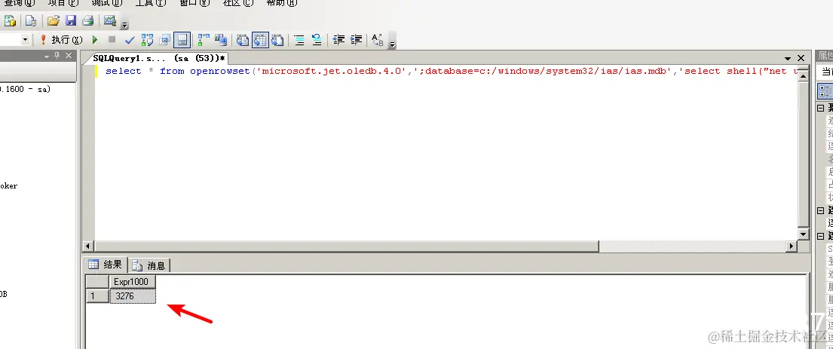Screen dimensions: 833x349
Task: Toggle include client statistics
Action: (221, 40)
